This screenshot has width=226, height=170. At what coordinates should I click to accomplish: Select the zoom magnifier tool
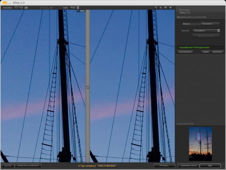pyautogui.click(x=161, y=8)
